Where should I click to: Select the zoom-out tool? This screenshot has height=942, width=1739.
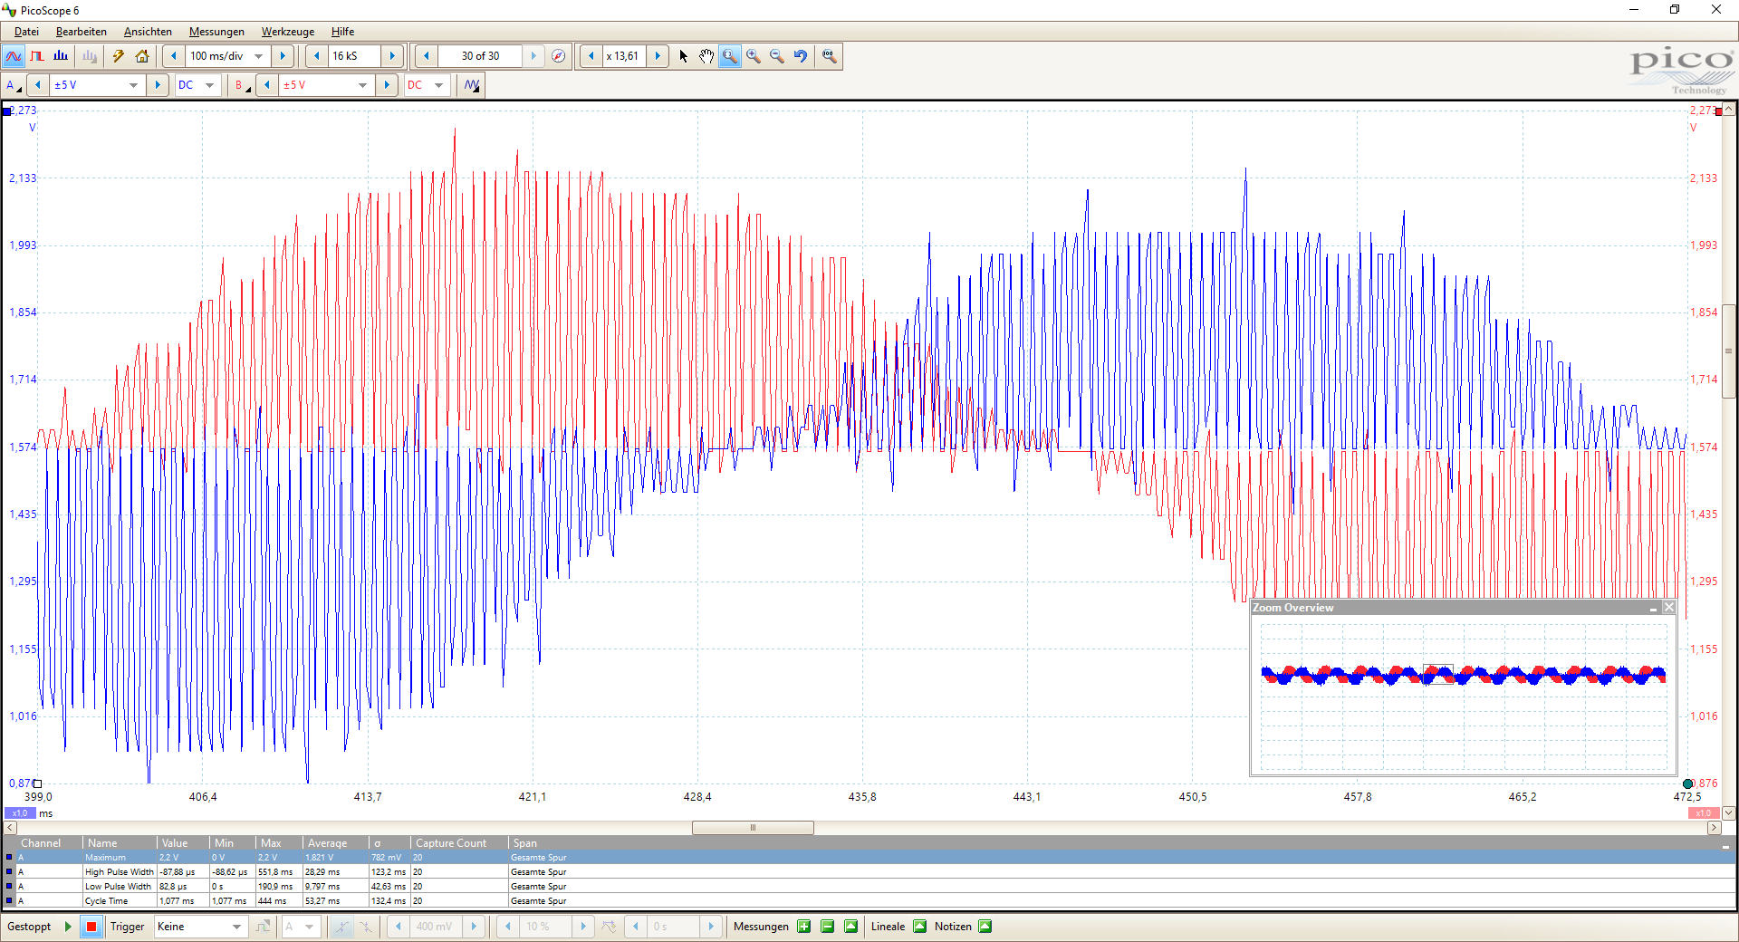(x=777, y=56)
